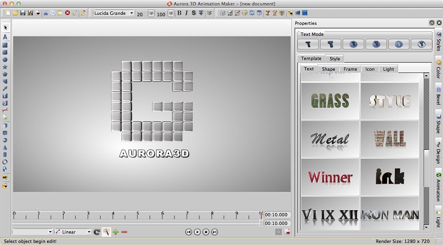Open the Animation side panel
Viewport: 443px width, 245px height.
[439, 186]
